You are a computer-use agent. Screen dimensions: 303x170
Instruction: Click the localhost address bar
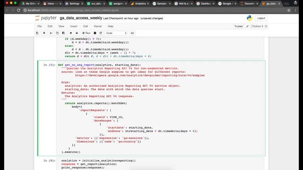click(x=155, y=10)
